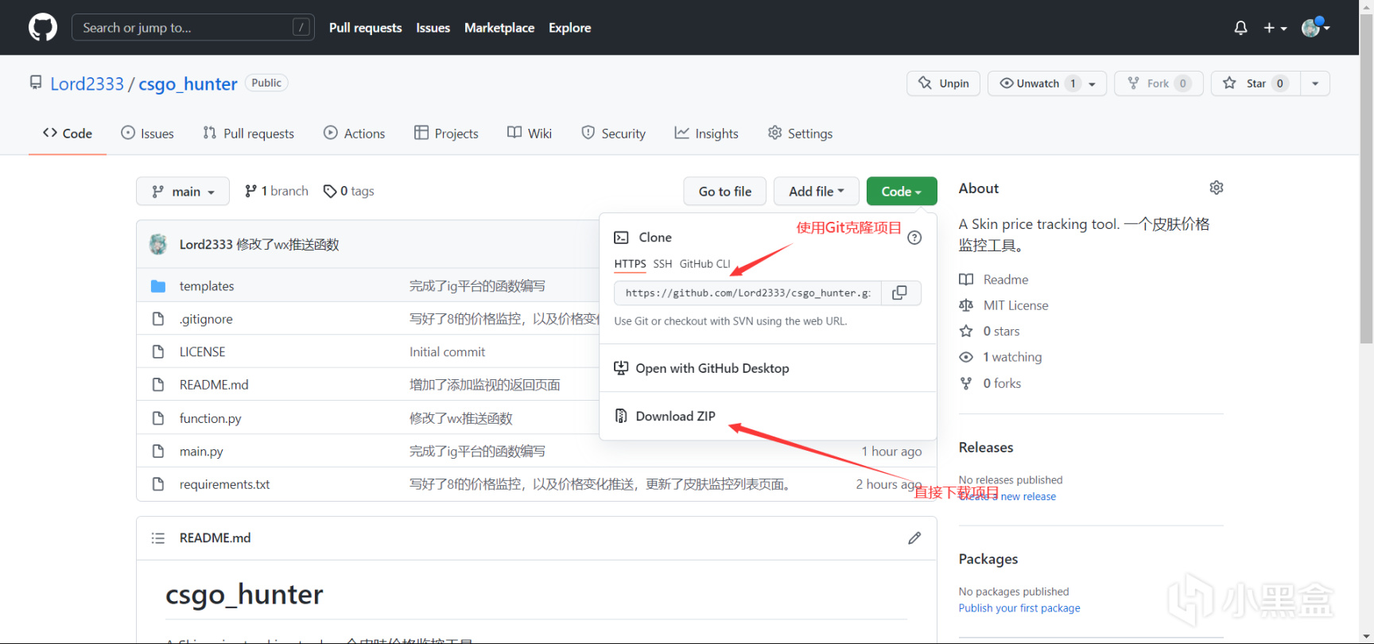Unpin the repository
Screen dimensions: 1374x644
pos(944,83)
